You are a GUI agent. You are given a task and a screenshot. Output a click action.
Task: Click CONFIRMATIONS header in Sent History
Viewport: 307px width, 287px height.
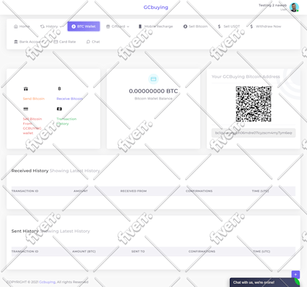(202, 251)
